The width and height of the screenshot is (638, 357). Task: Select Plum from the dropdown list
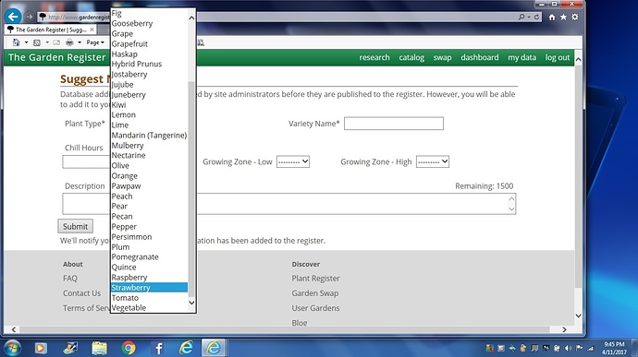click(x=149, y=247)
